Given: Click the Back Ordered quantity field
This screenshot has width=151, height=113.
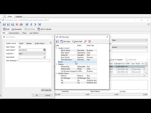Looking at the screenshot, I should (x=105, y=94).
